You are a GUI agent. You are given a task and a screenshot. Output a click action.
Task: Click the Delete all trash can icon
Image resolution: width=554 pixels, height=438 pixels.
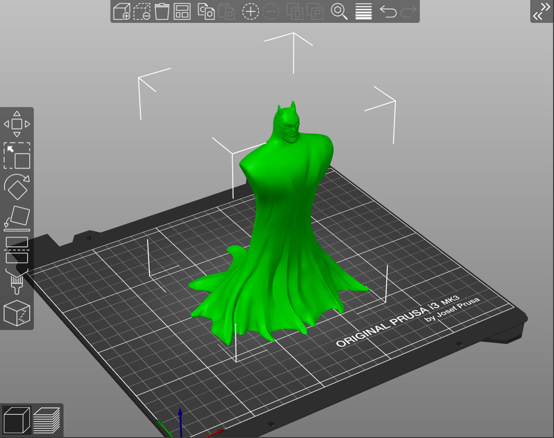(162, 11)
